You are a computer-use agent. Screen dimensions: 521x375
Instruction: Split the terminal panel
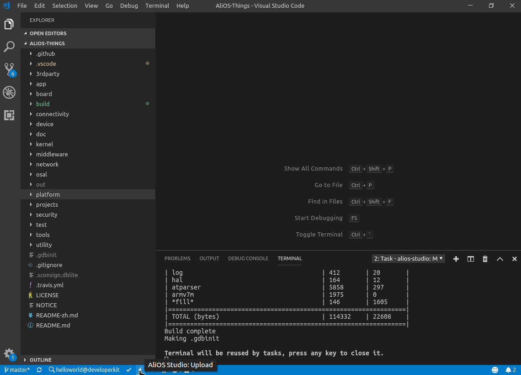click(470, 259)
